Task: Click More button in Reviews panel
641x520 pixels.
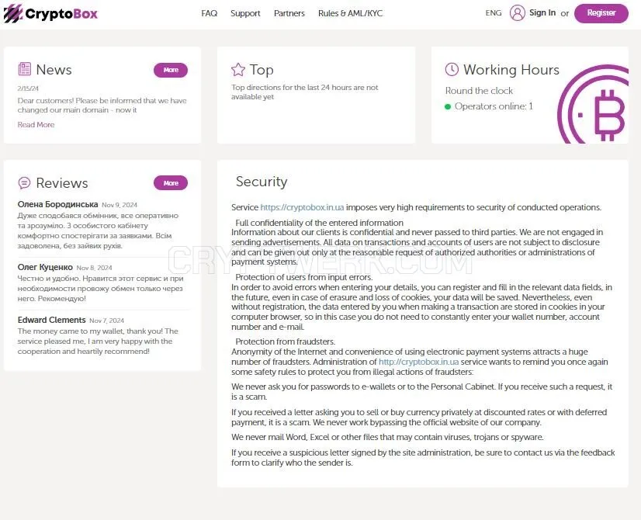Action: (x=171, y=183)
